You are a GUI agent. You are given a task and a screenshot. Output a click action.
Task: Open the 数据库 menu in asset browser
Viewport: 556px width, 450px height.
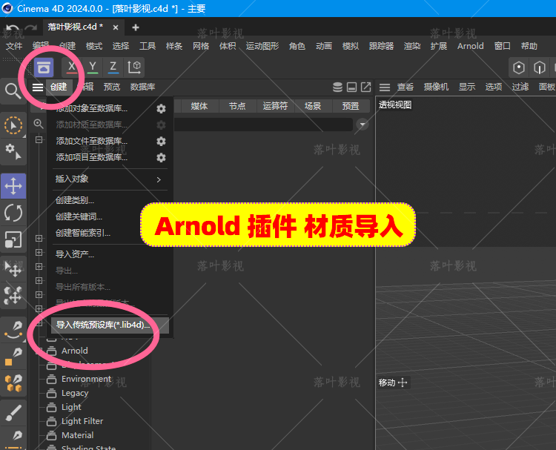(x=142, y=87)
